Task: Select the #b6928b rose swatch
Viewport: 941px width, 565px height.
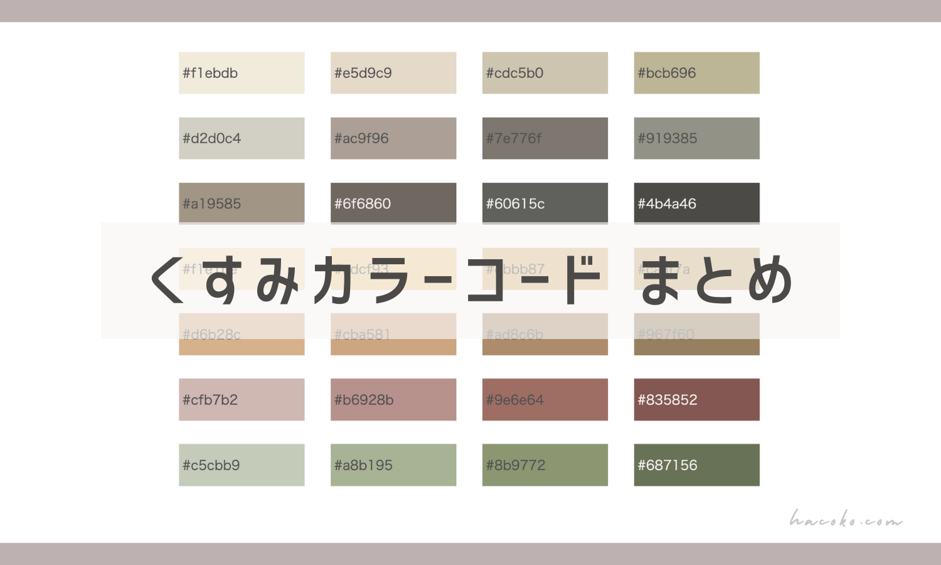Action: tap(393, 399)
